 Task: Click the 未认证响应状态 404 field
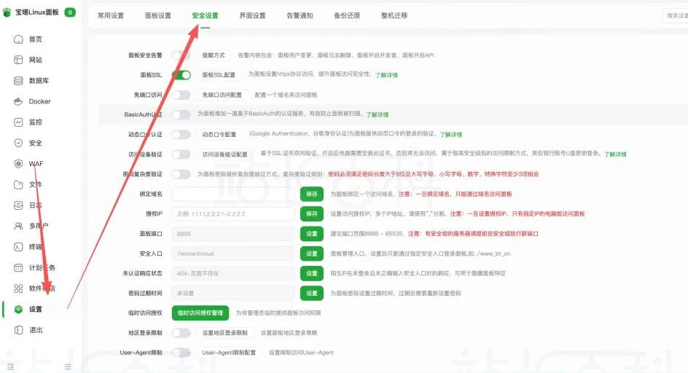click(x=233, y=273)
